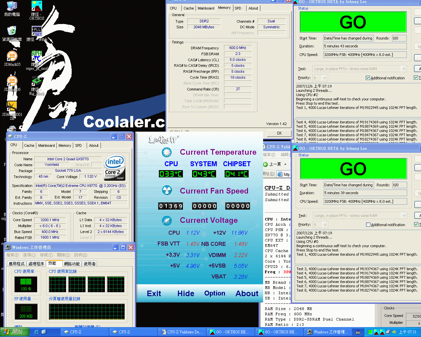421x337 pixels.
Task: Click Exit in the hardware monitor
Action: pos(154,294)
